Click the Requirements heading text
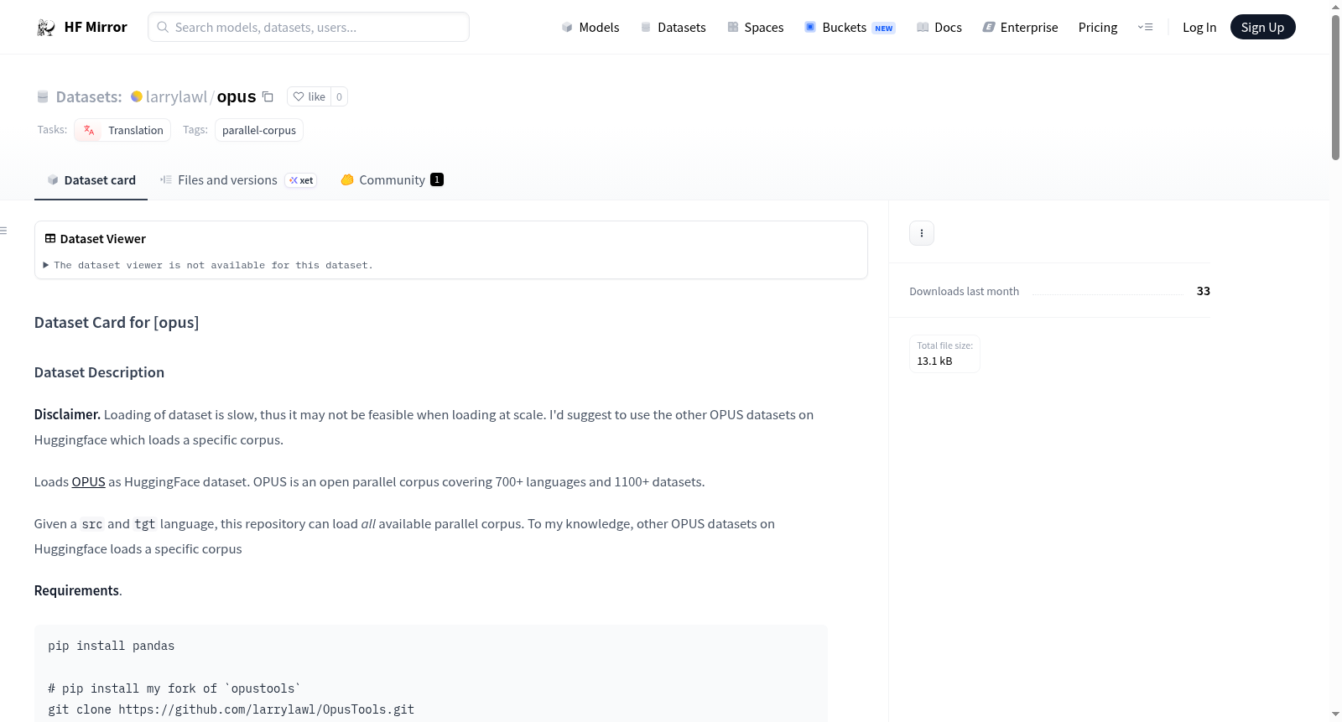Viewport: 1342px width, 722px height. click(x=76, y=591)
